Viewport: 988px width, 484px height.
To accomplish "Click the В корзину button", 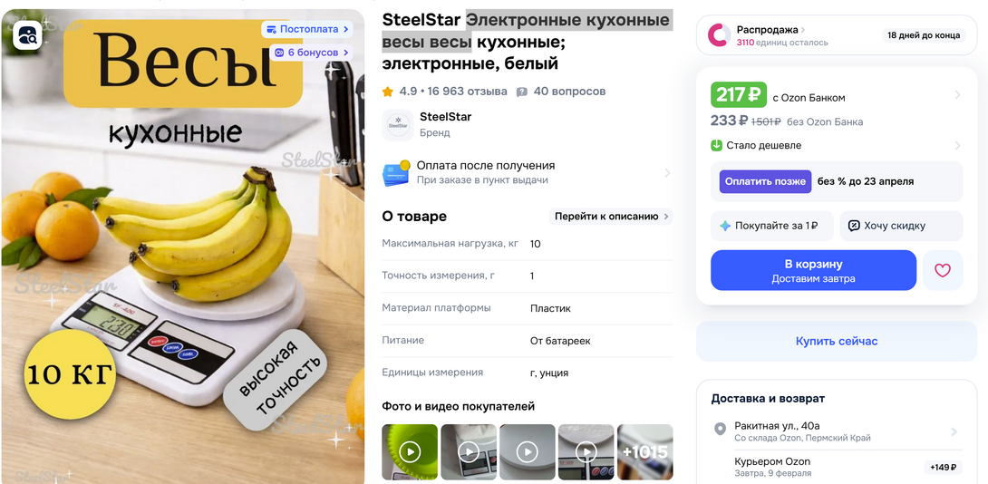I will [813, 270].
